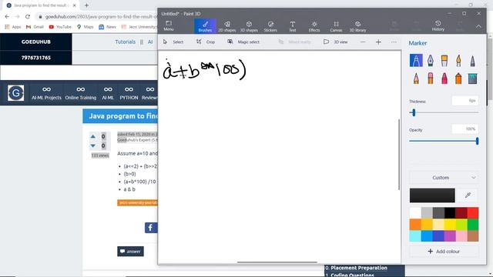Open PYTHON in site navigation

[x=129, y=93]
